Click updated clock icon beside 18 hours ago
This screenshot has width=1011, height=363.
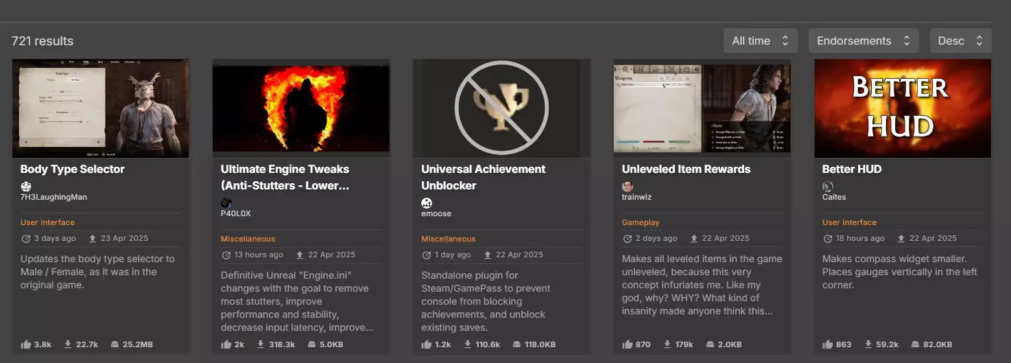tap(828, 239)
